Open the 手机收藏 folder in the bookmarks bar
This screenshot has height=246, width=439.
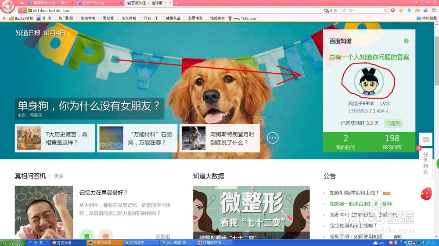(x=426, y=18)
